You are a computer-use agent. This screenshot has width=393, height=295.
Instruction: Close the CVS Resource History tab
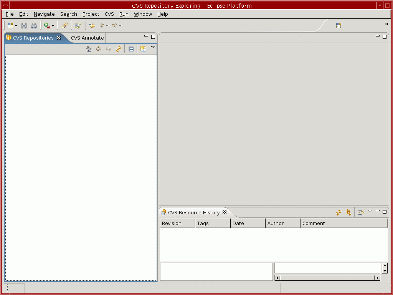[x=225, y=212]
